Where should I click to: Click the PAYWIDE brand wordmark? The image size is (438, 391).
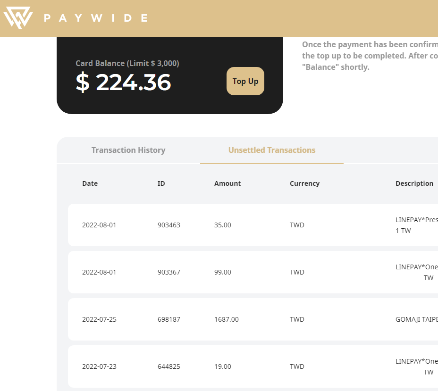pos(96,18)
